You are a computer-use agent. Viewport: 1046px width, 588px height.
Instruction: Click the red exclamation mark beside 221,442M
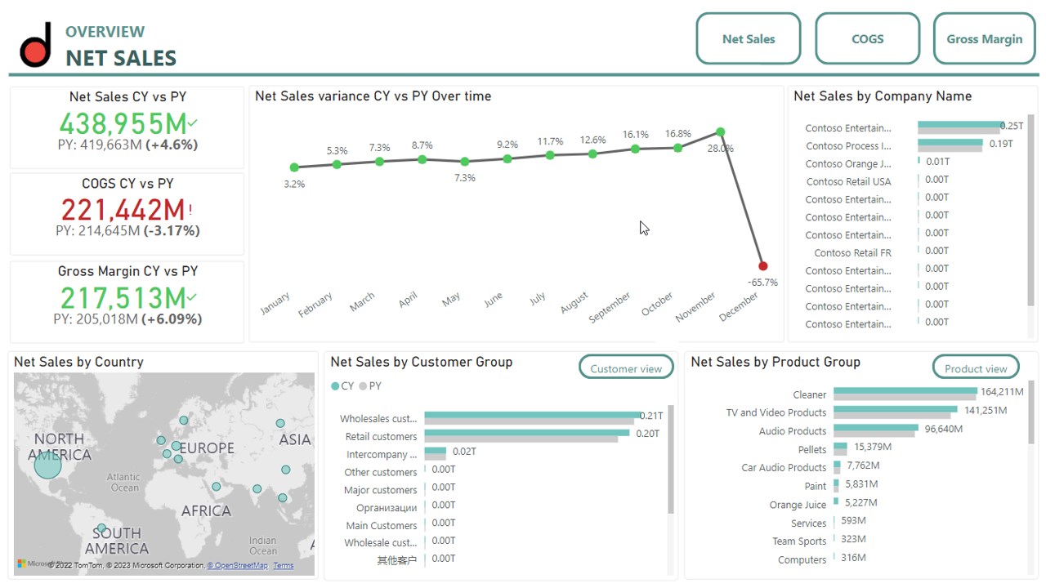click(190, 211)
